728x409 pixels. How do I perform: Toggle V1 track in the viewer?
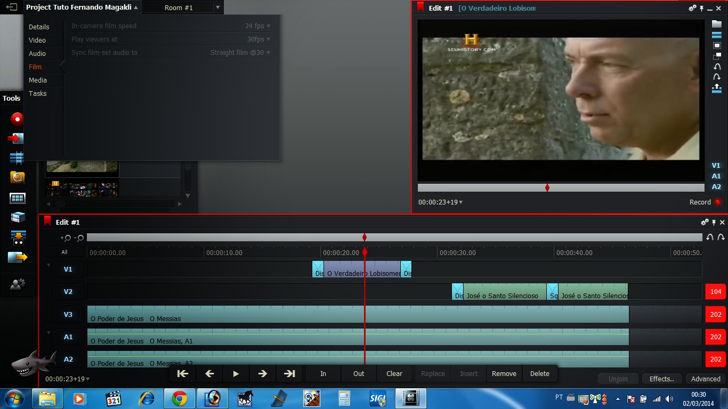pyautogui.click(x=716, y=166)
